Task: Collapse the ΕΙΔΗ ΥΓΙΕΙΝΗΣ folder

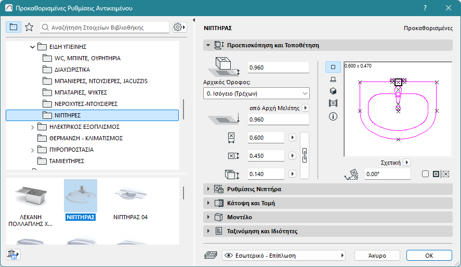Action: point(32,47)
